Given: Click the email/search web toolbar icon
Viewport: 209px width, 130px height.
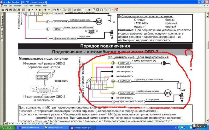Looking at the screenshot, I should pyautogui.click(x=14, y=10).
